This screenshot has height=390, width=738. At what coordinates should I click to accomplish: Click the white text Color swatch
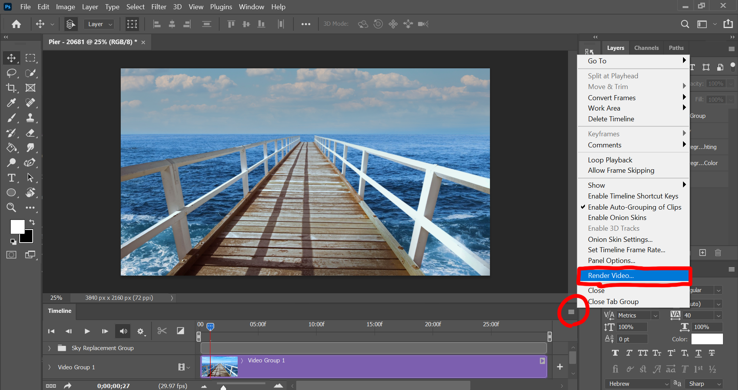(x=707, y=339)
